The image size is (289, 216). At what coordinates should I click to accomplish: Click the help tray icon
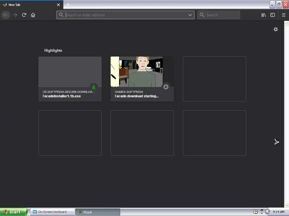[255, 212]
